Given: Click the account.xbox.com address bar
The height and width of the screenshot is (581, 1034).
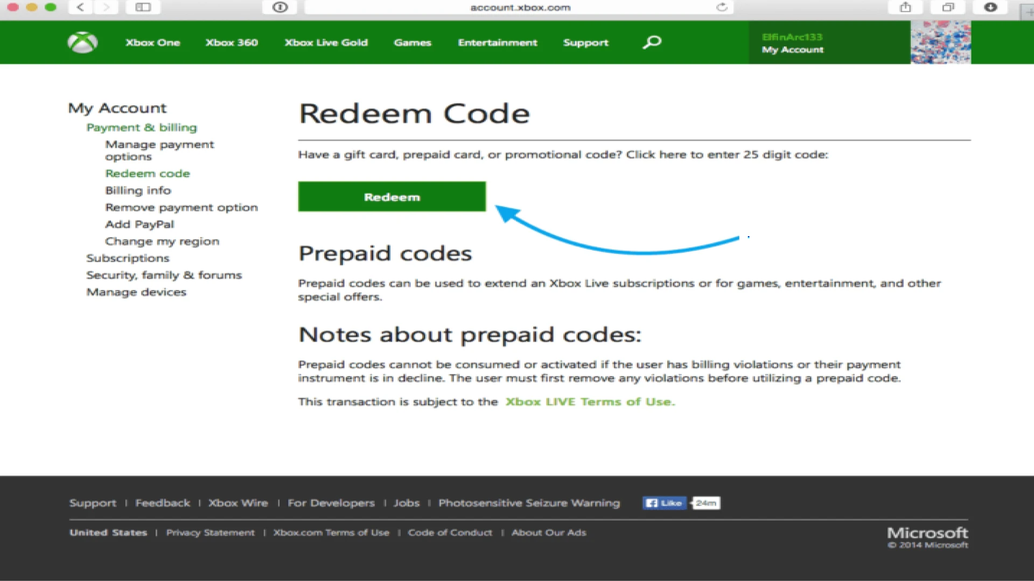Looking at the screenshot, I should (x=519, y=8).
